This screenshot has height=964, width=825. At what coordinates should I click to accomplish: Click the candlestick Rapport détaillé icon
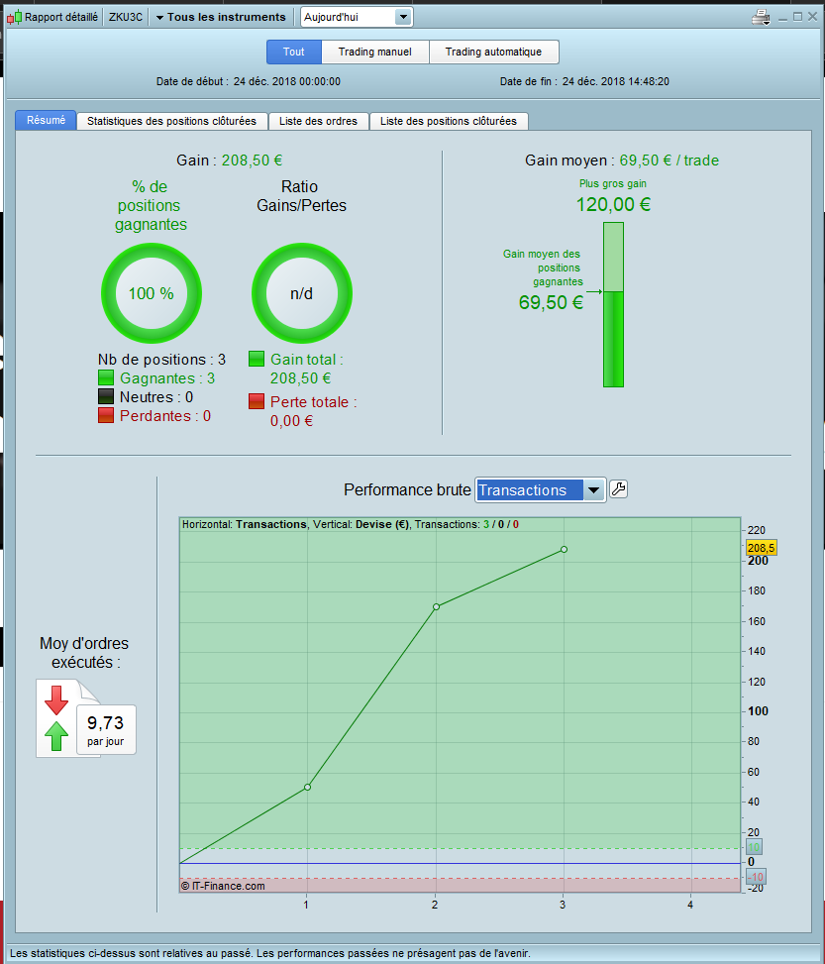point(14,17)
